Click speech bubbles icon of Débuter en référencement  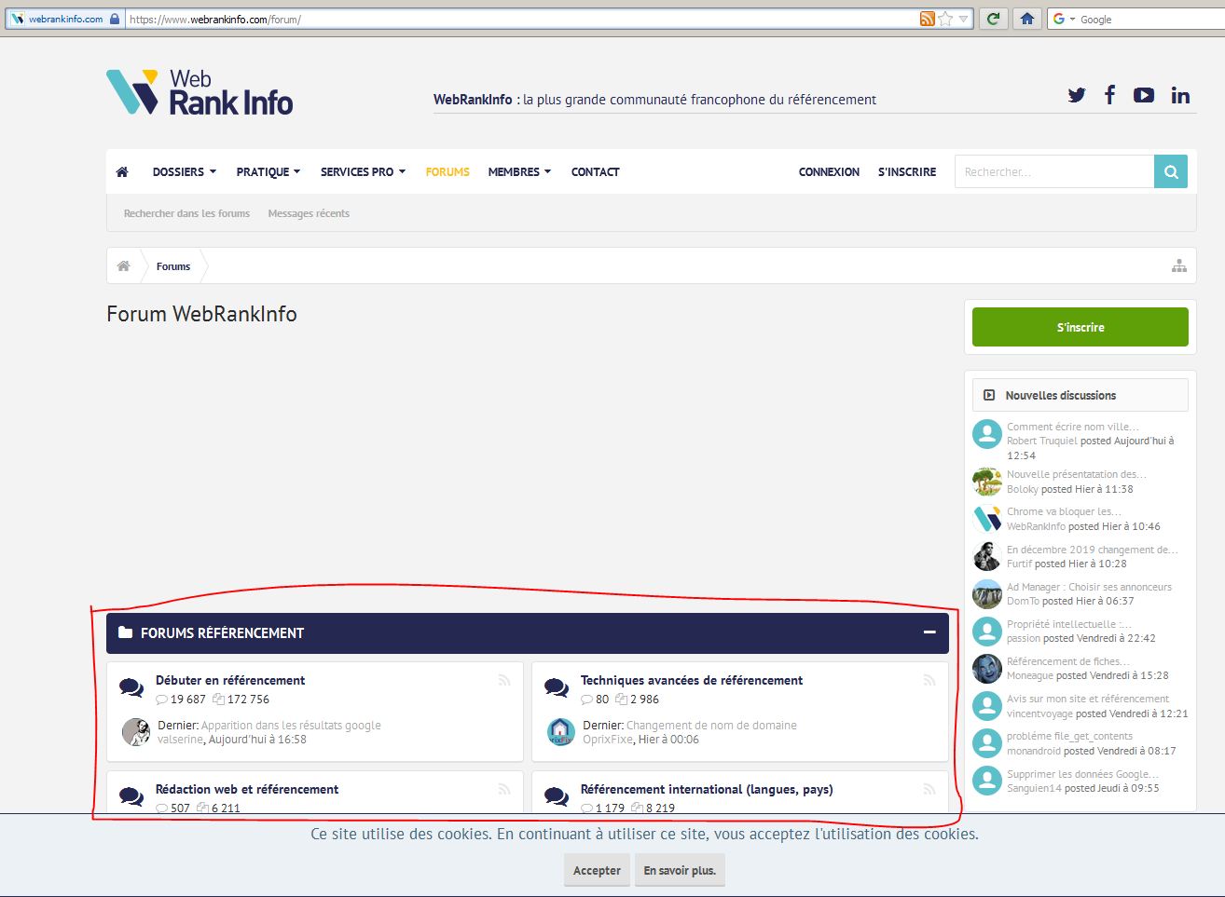[x=131, y=688]
